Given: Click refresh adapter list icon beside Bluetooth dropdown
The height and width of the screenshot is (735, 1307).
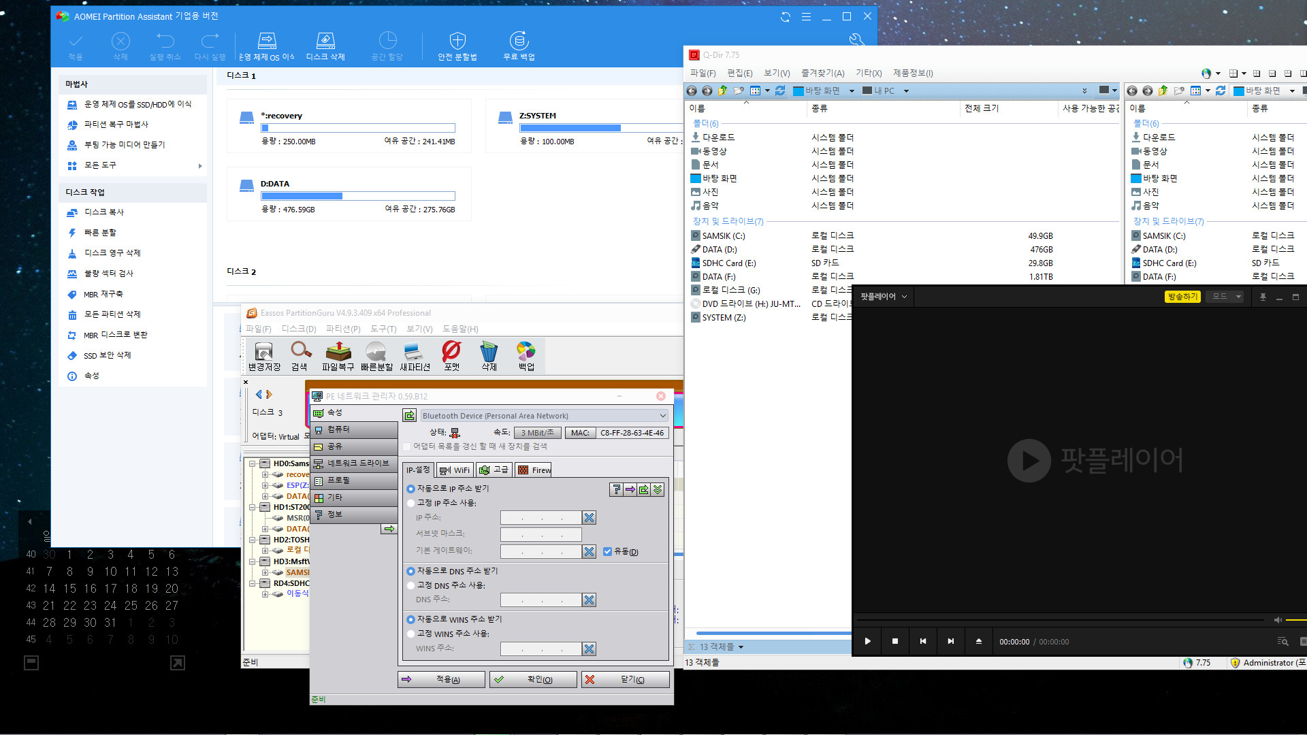Looking at the screenshot, I should (x=409, y=415).
